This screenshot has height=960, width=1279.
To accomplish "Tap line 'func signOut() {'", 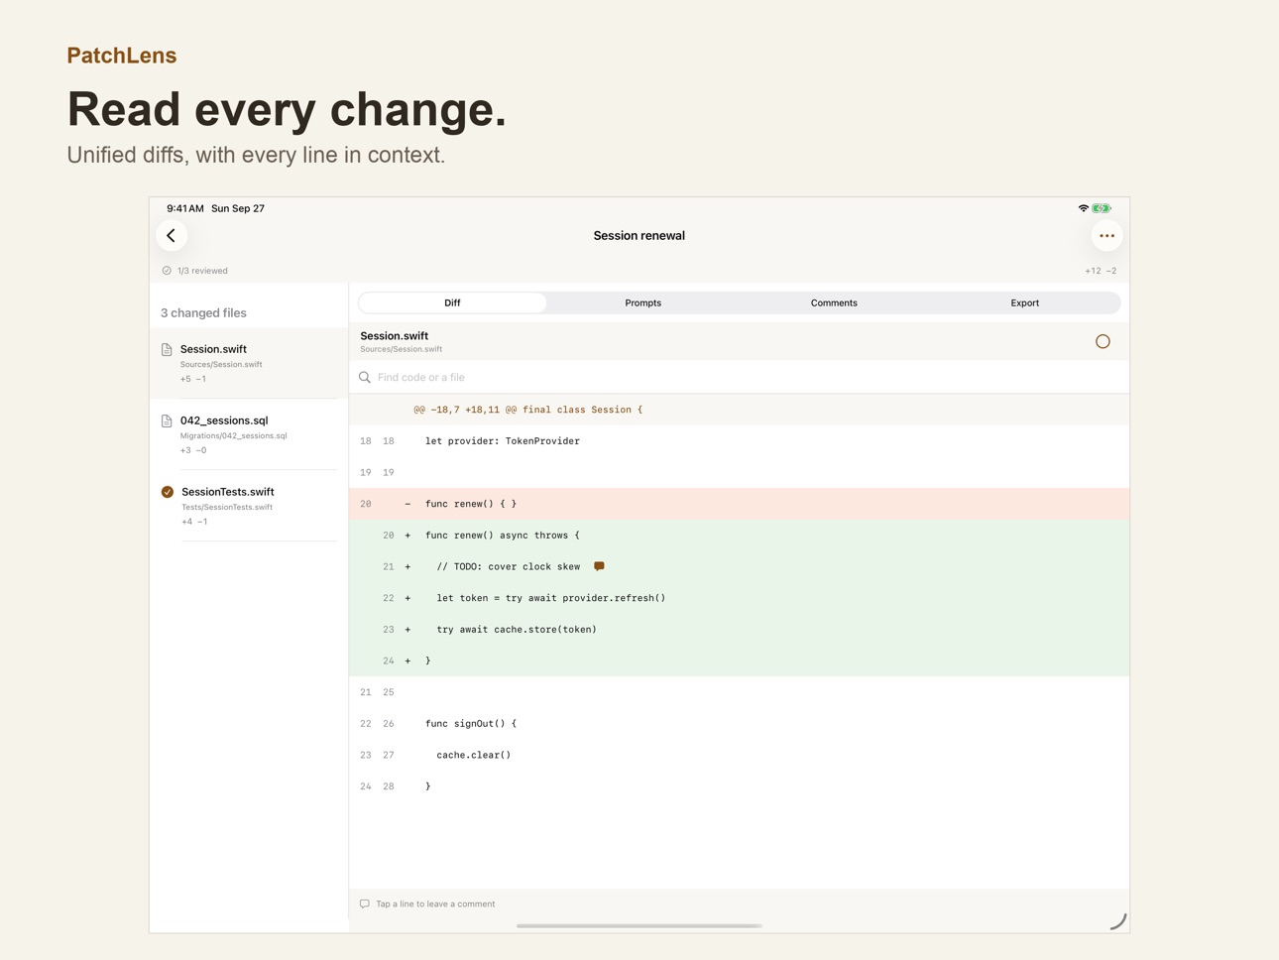I will tap(739, 724).
